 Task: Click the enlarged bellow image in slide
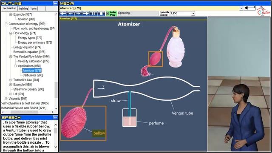[74, 122]
